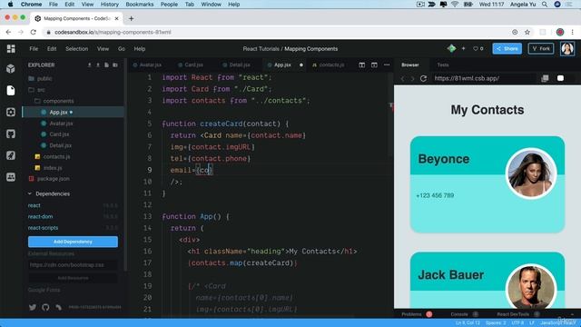Open preview in new window icon
Screen dimensions: 581x327
(545, 78)
